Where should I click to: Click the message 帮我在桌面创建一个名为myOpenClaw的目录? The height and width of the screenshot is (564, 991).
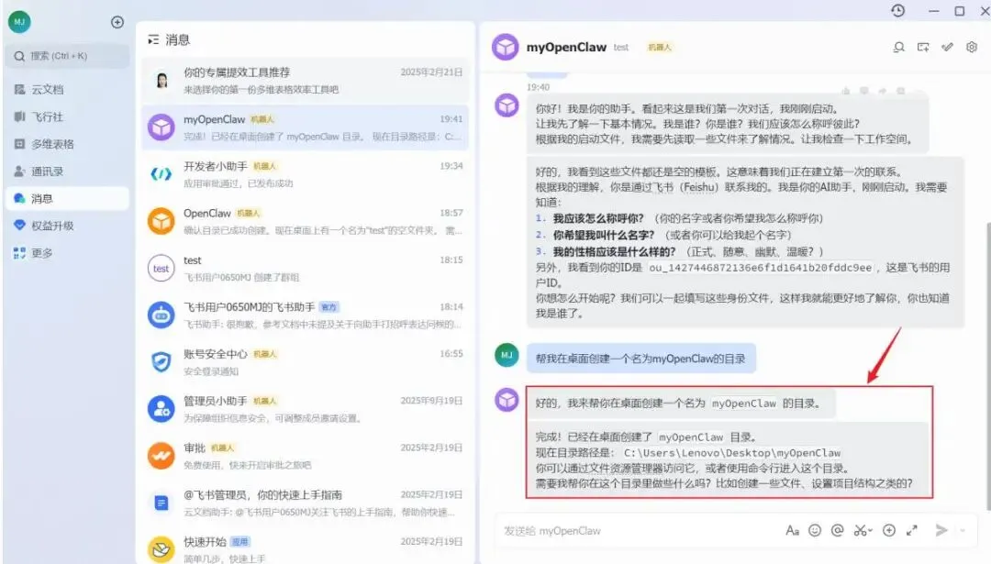(640, 359)
